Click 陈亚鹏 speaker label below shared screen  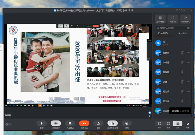click(x=8, y=115)
